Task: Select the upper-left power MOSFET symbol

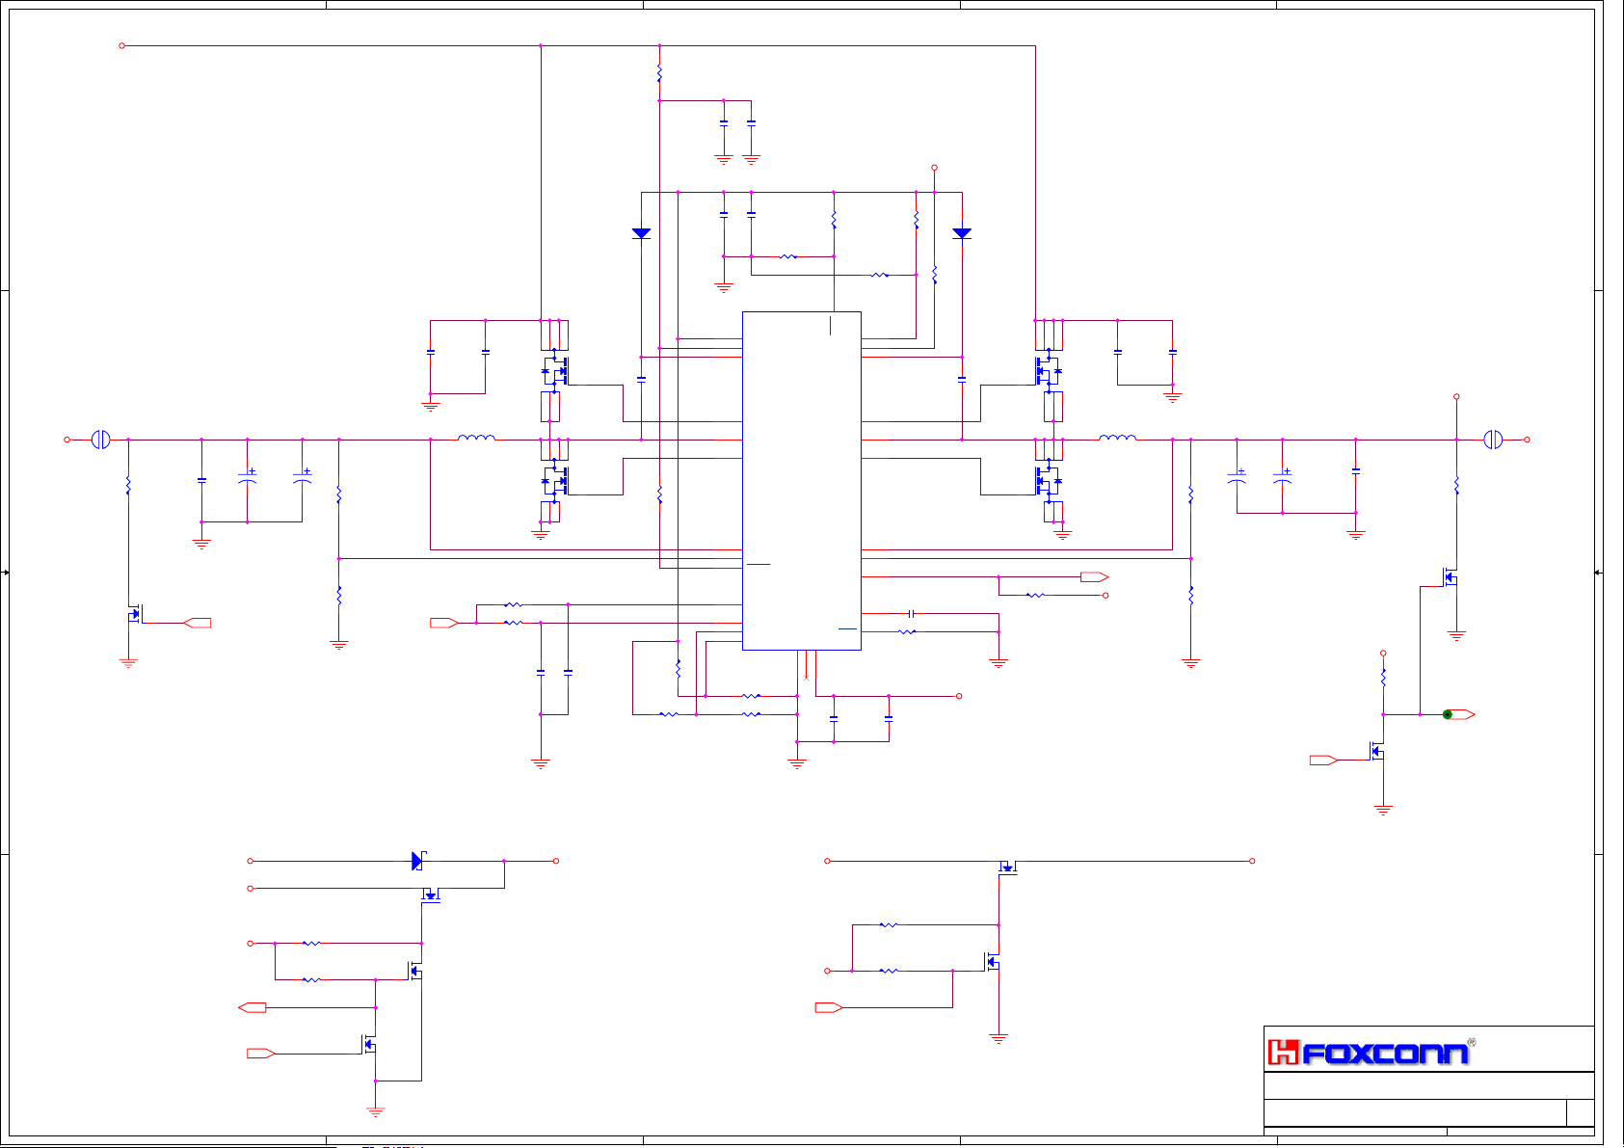Action: 555,370
